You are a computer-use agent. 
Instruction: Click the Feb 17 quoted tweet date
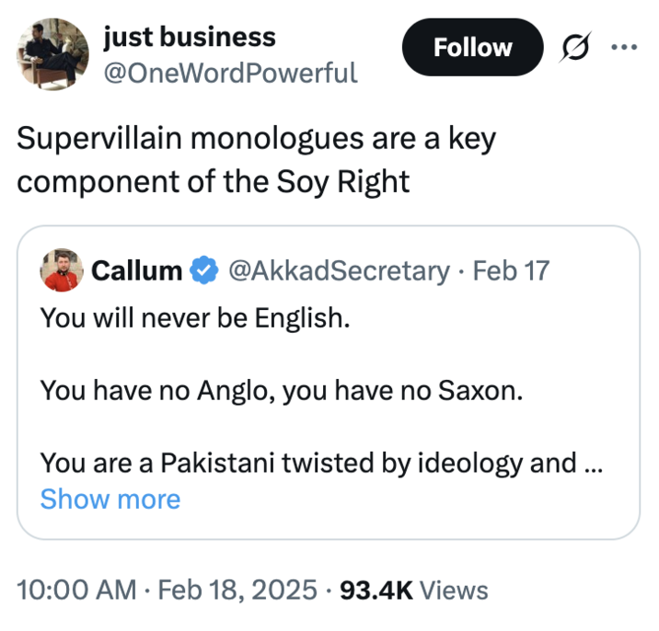point(511,270)
